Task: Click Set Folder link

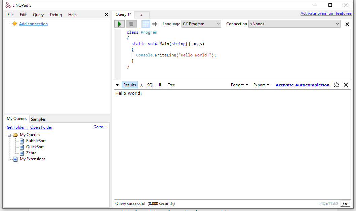Action: tap(17, 127)
